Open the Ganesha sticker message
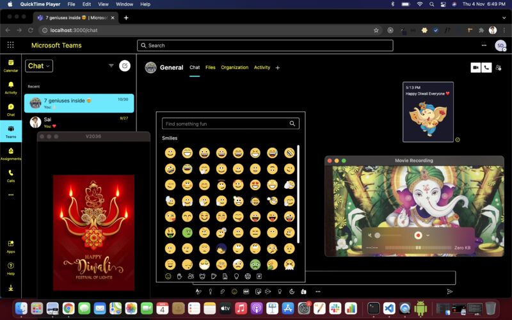Image resolution: width=512 pixels, height=320 pixels. point(428,112)
